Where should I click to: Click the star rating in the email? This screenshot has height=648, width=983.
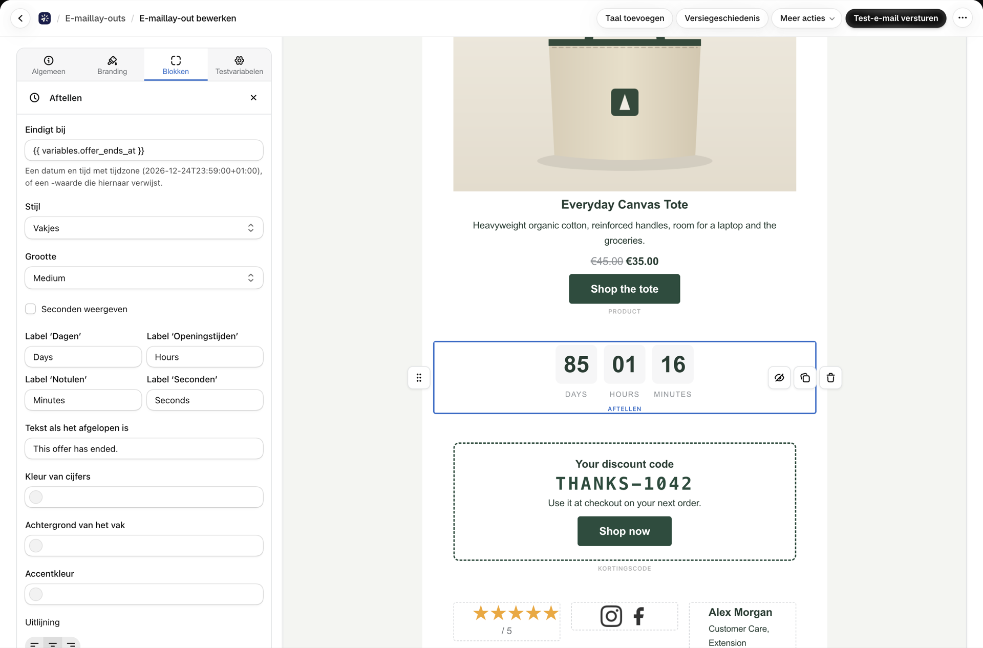tap(516, 613)
